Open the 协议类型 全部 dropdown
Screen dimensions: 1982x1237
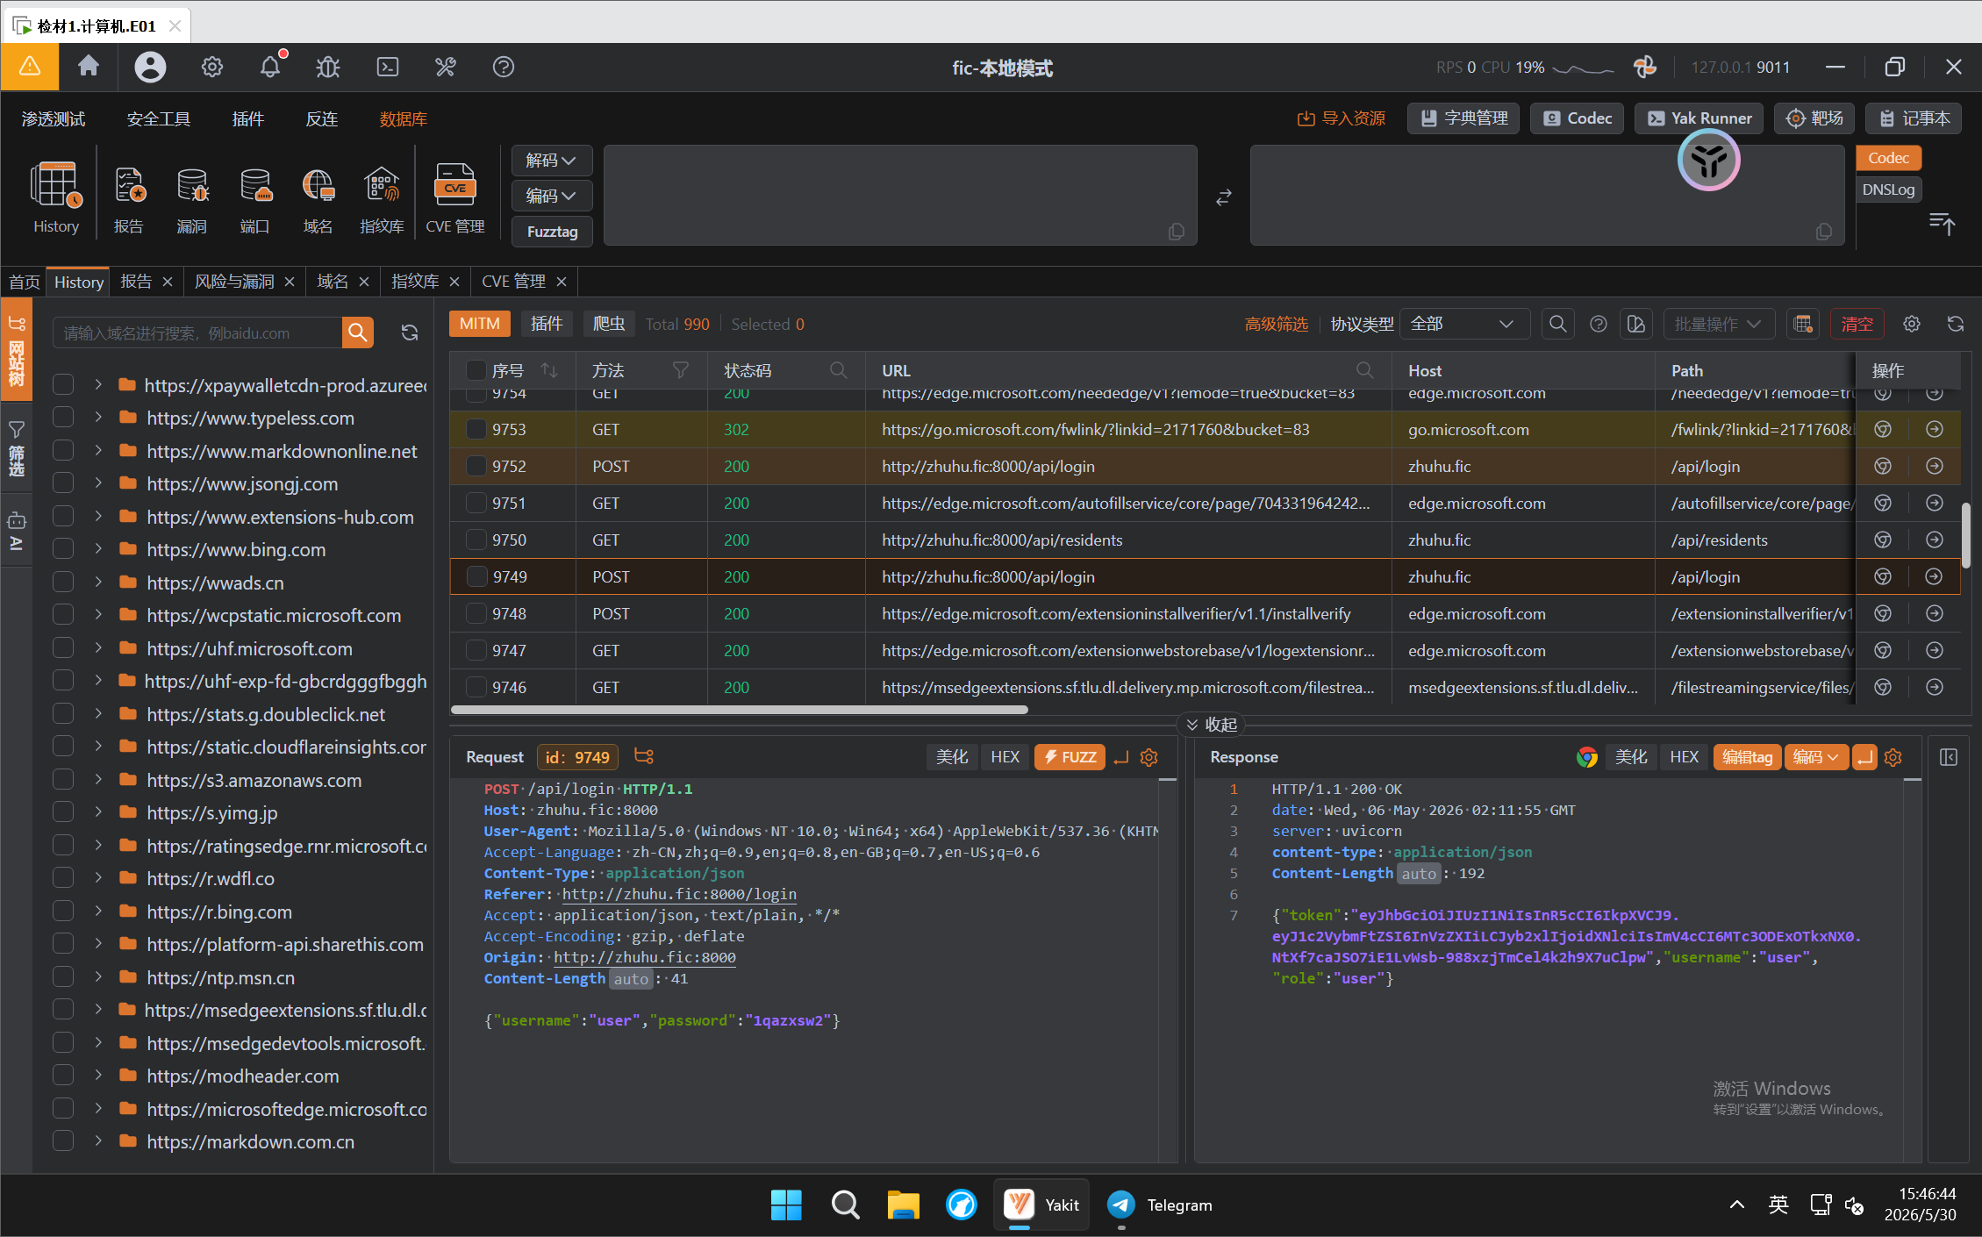point(1464,324)
